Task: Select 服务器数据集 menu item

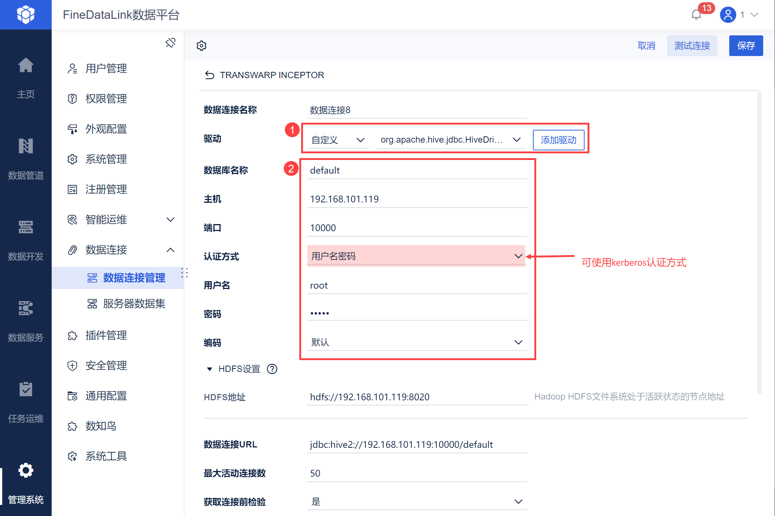Action: pyautogui.click(x=134, y=304)
